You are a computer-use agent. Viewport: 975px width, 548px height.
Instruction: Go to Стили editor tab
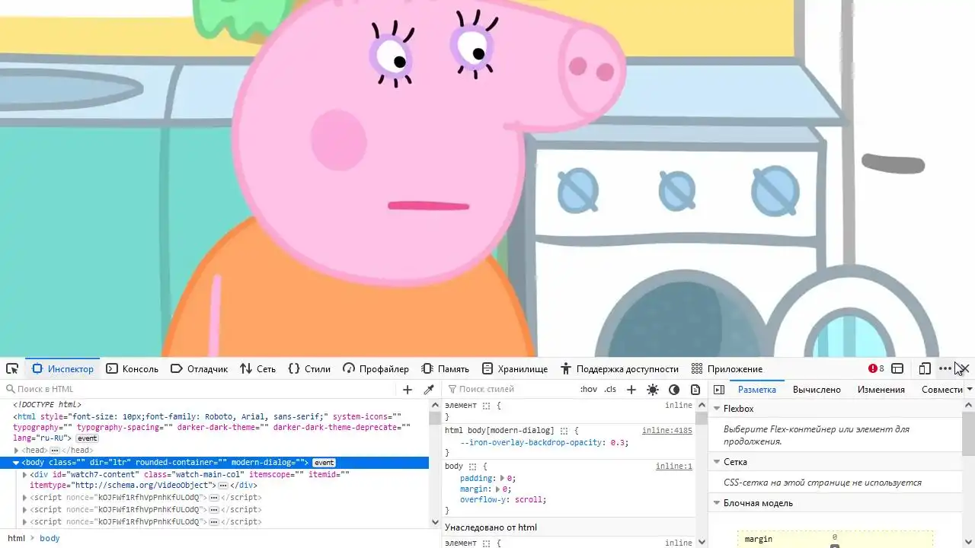click(x=309, y=368)
